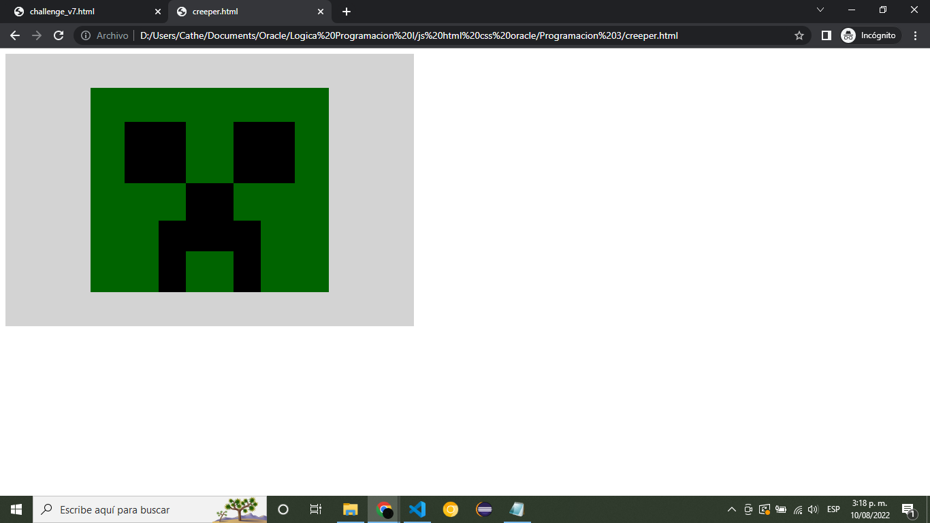Open the notepad-like app in taskbar
The width and height of the screenshot is (930, 523).
(x=517, y=509)
